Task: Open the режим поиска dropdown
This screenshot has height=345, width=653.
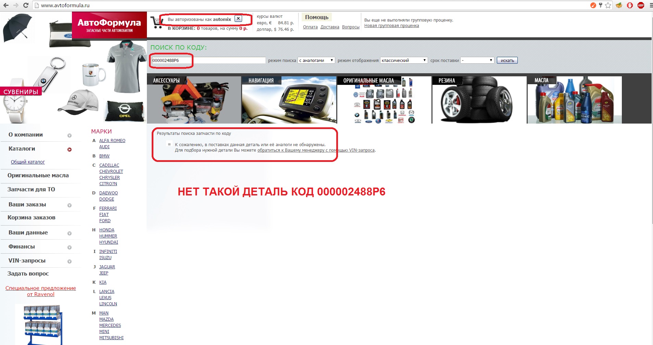Action: 316,60
